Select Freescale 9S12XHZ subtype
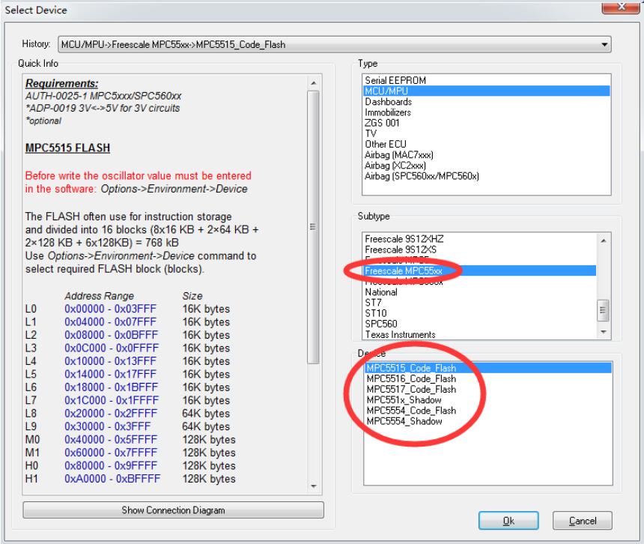This screenshot has height=544, width=644. 480,239
